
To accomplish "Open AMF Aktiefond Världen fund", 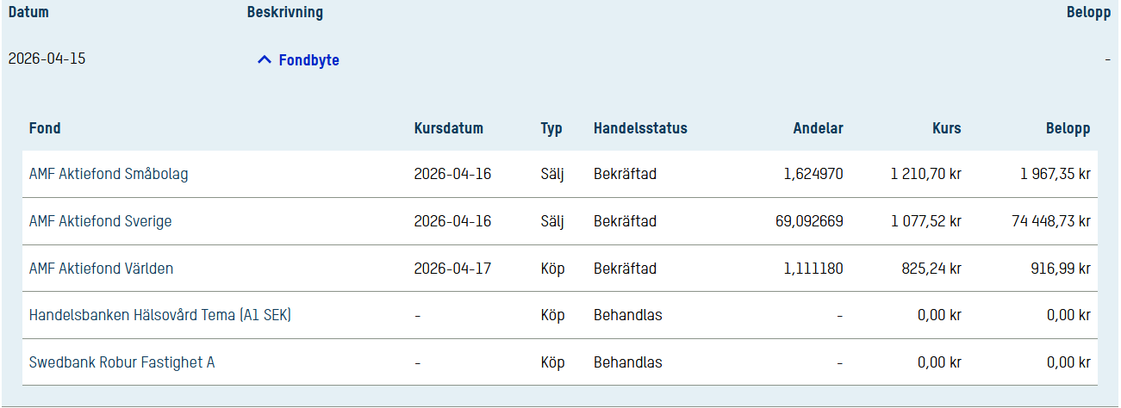I will click(101, 269).
